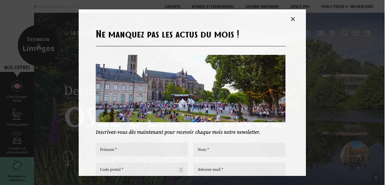The height and width of the screenshot is (185, 388).
Task: Click the Code postal stepper arrows
Action: click(x=181, y=170)
